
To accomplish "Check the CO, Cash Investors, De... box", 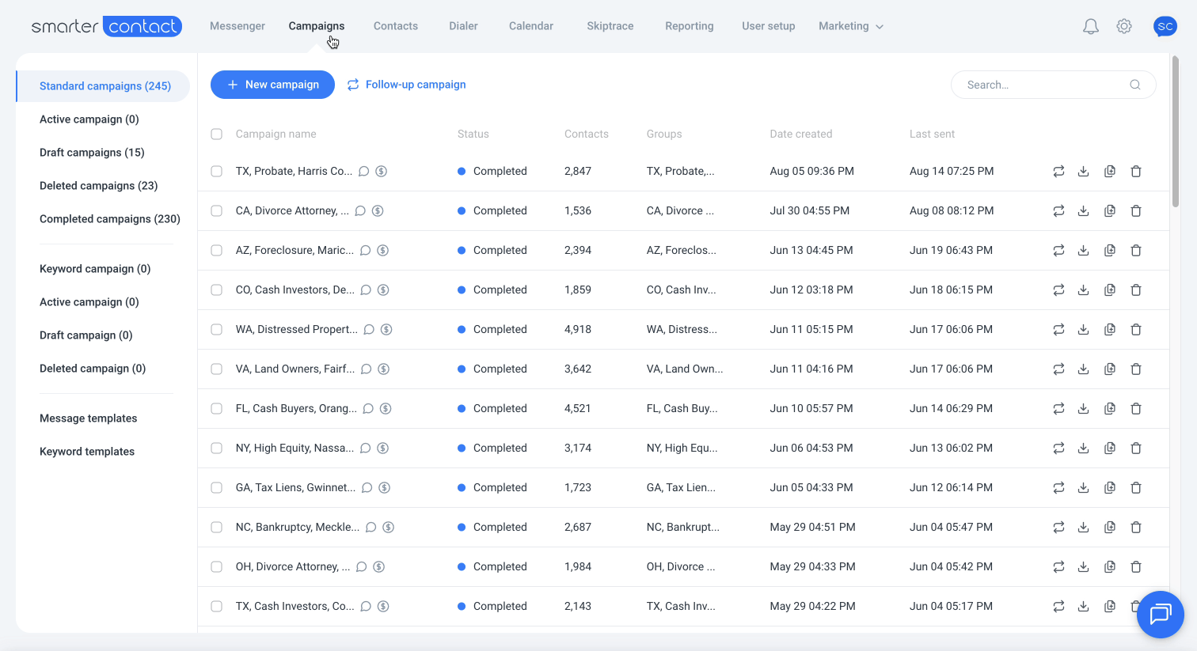I will point(216,290).
